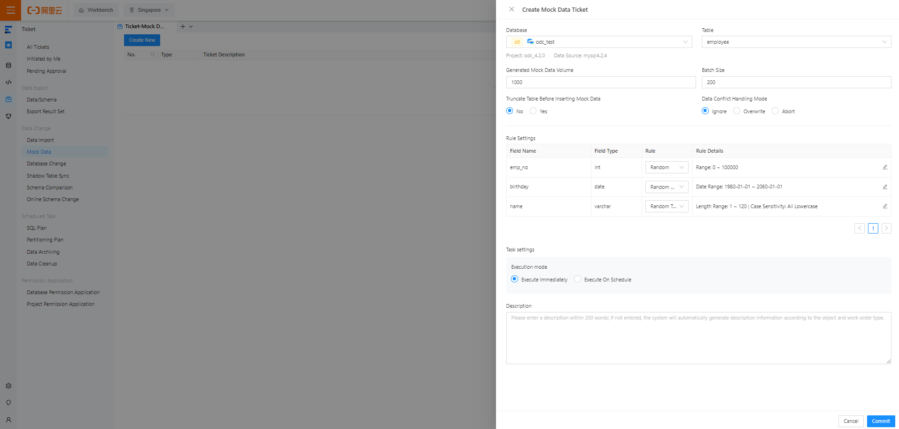This screenshot has width=899, height=429.
Task: Click the Description text area
Action: pyautogui.click(x=698, y=338)
